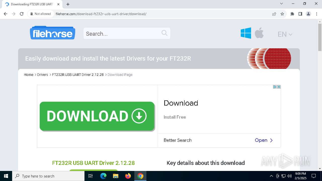Image resolution: width=322 pixels, height=181 pixels.
Task: Open the Drivers breadcrumb link
Action: point(43,75)
